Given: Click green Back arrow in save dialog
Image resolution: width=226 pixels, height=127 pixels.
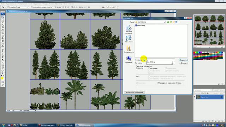Looking at the screenshot, I should tap(168, 22).
